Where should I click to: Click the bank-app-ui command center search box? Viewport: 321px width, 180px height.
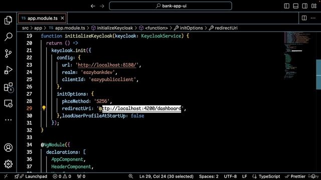click(x=171, y=6)
